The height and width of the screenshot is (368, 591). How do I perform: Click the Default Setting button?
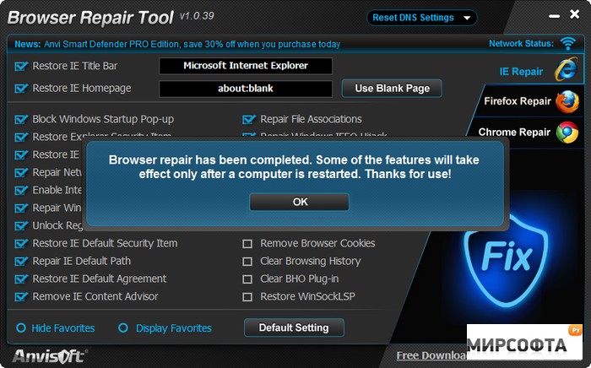click(x=294, y=327)
